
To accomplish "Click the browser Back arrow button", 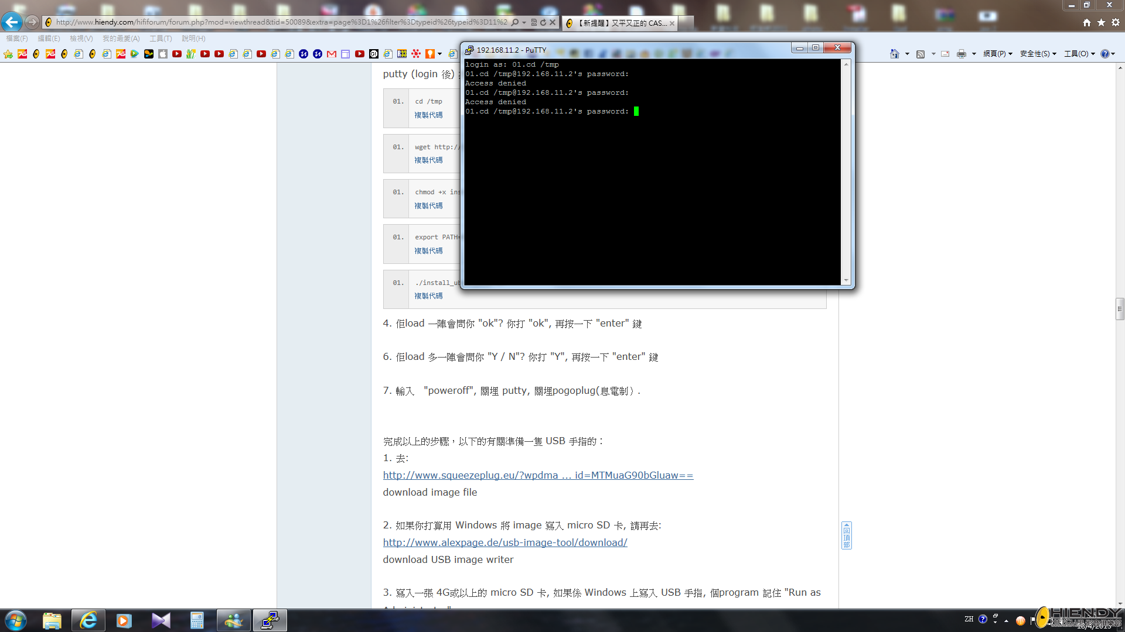I will 12,22.
